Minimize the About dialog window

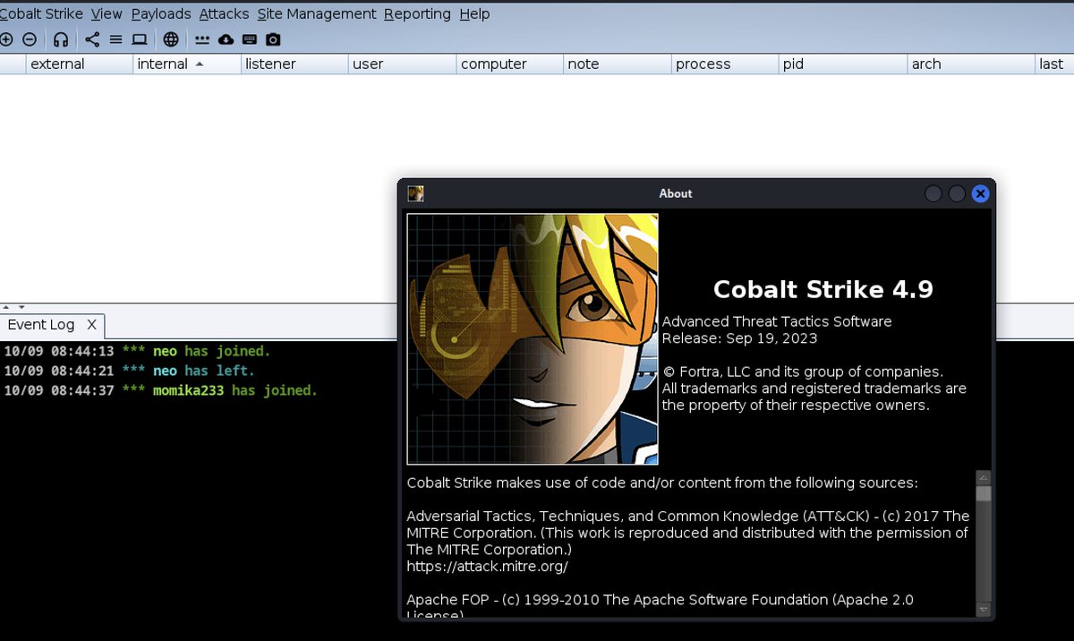tap(933, 193)
